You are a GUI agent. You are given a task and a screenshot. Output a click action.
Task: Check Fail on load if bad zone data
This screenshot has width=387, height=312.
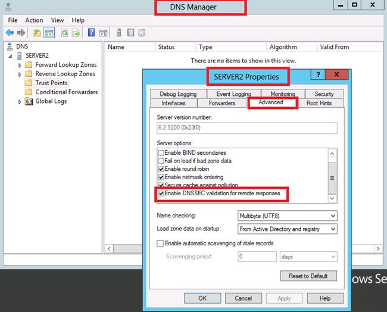point(161,161)
